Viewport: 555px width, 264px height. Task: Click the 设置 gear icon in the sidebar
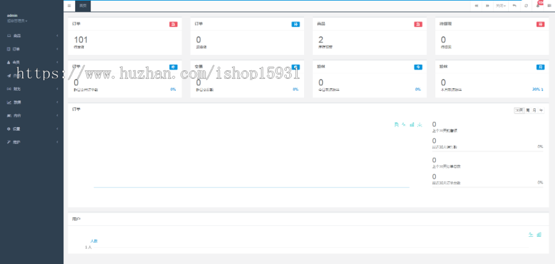[x=9, y=129]
